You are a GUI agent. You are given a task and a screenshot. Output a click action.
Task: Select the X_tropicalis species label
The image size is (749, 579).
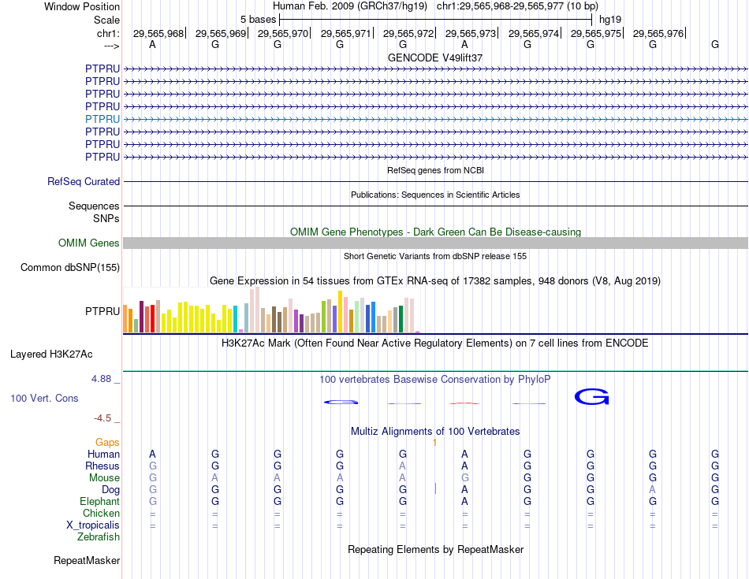coord(93,525)
